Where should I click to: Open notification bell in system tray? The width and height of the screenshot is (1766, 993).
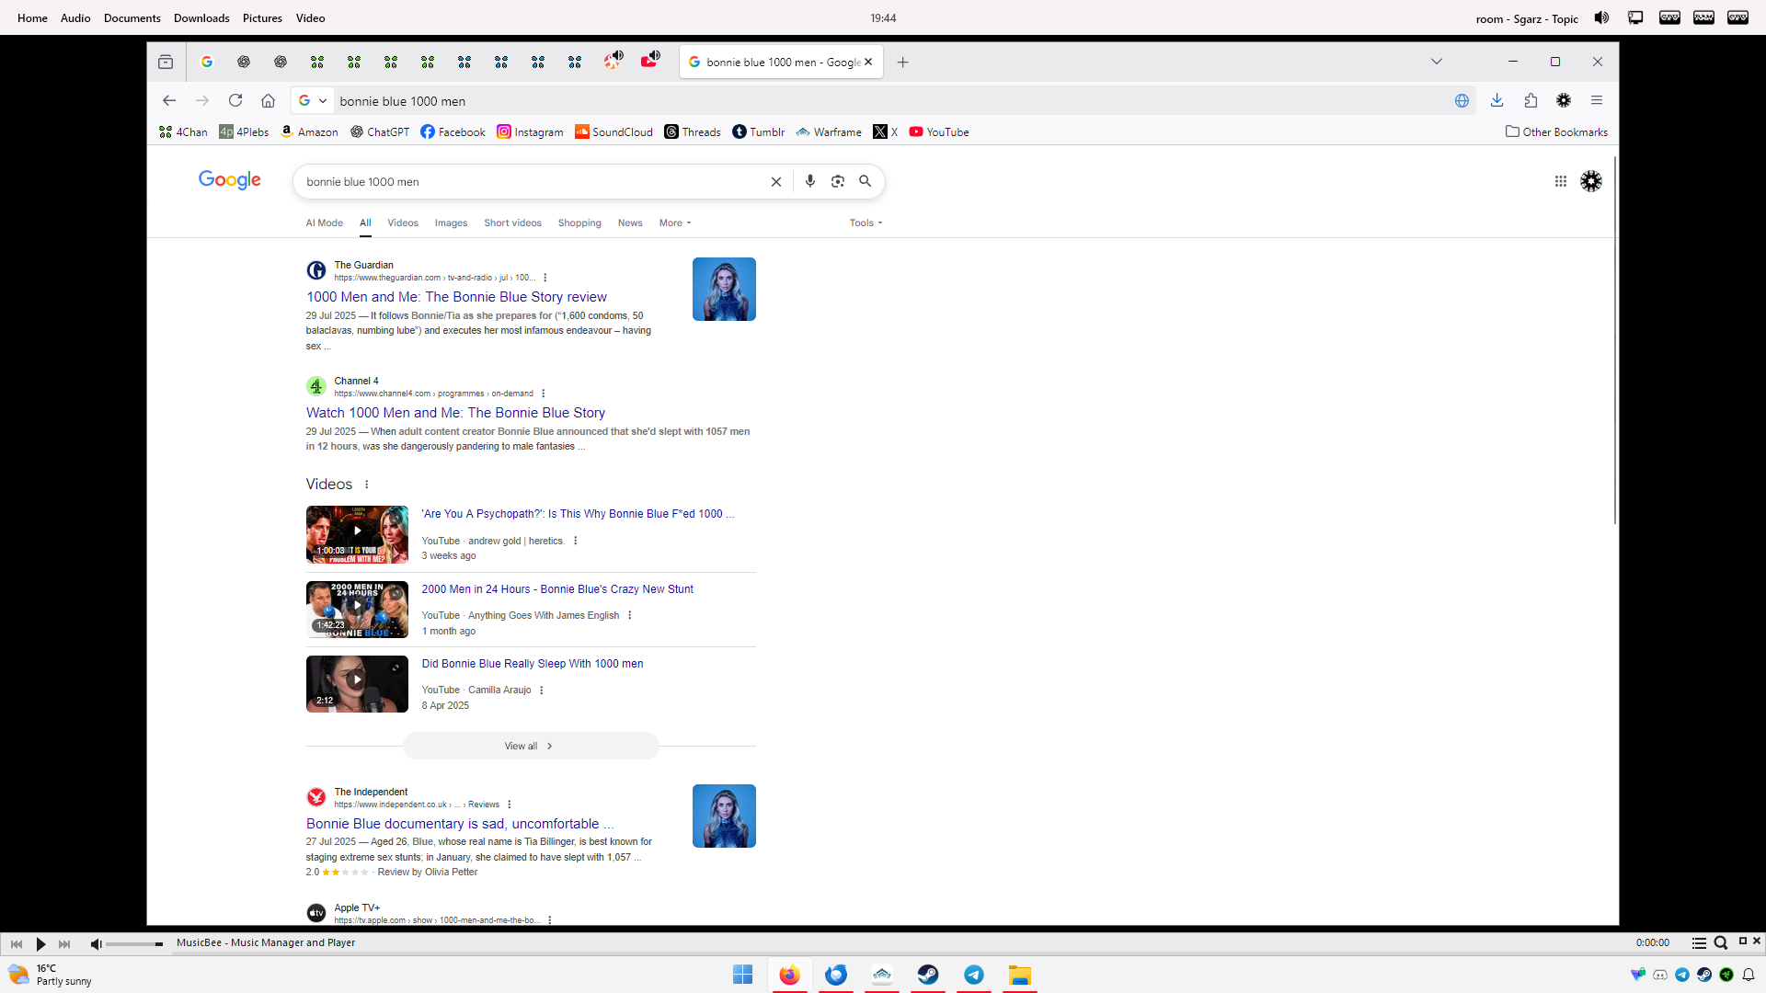pos(1749,975)
